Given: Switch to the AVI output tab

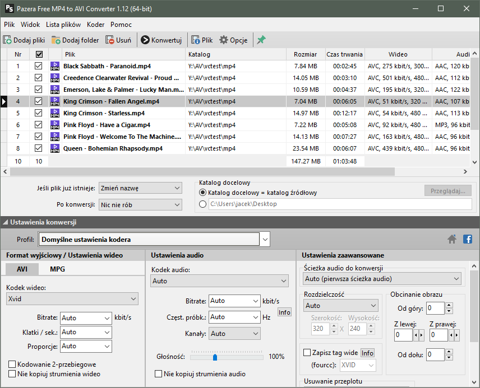Looking at the screenshot, I should click(22, 269).
